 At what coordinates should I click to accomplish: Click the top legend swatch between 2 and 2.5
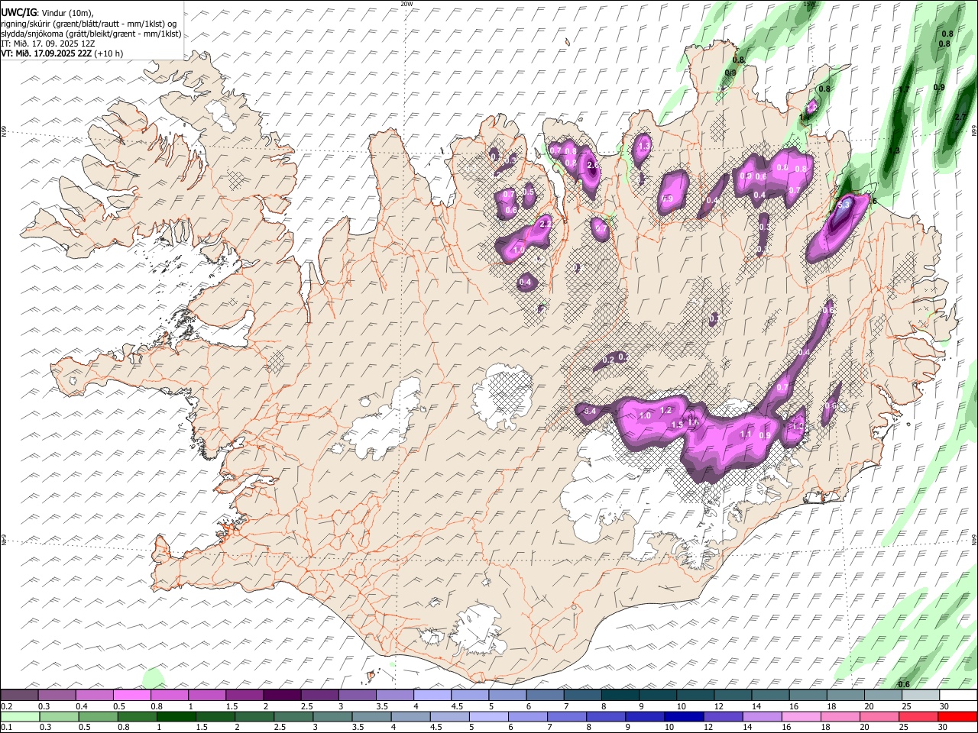(x=282, y=696)
